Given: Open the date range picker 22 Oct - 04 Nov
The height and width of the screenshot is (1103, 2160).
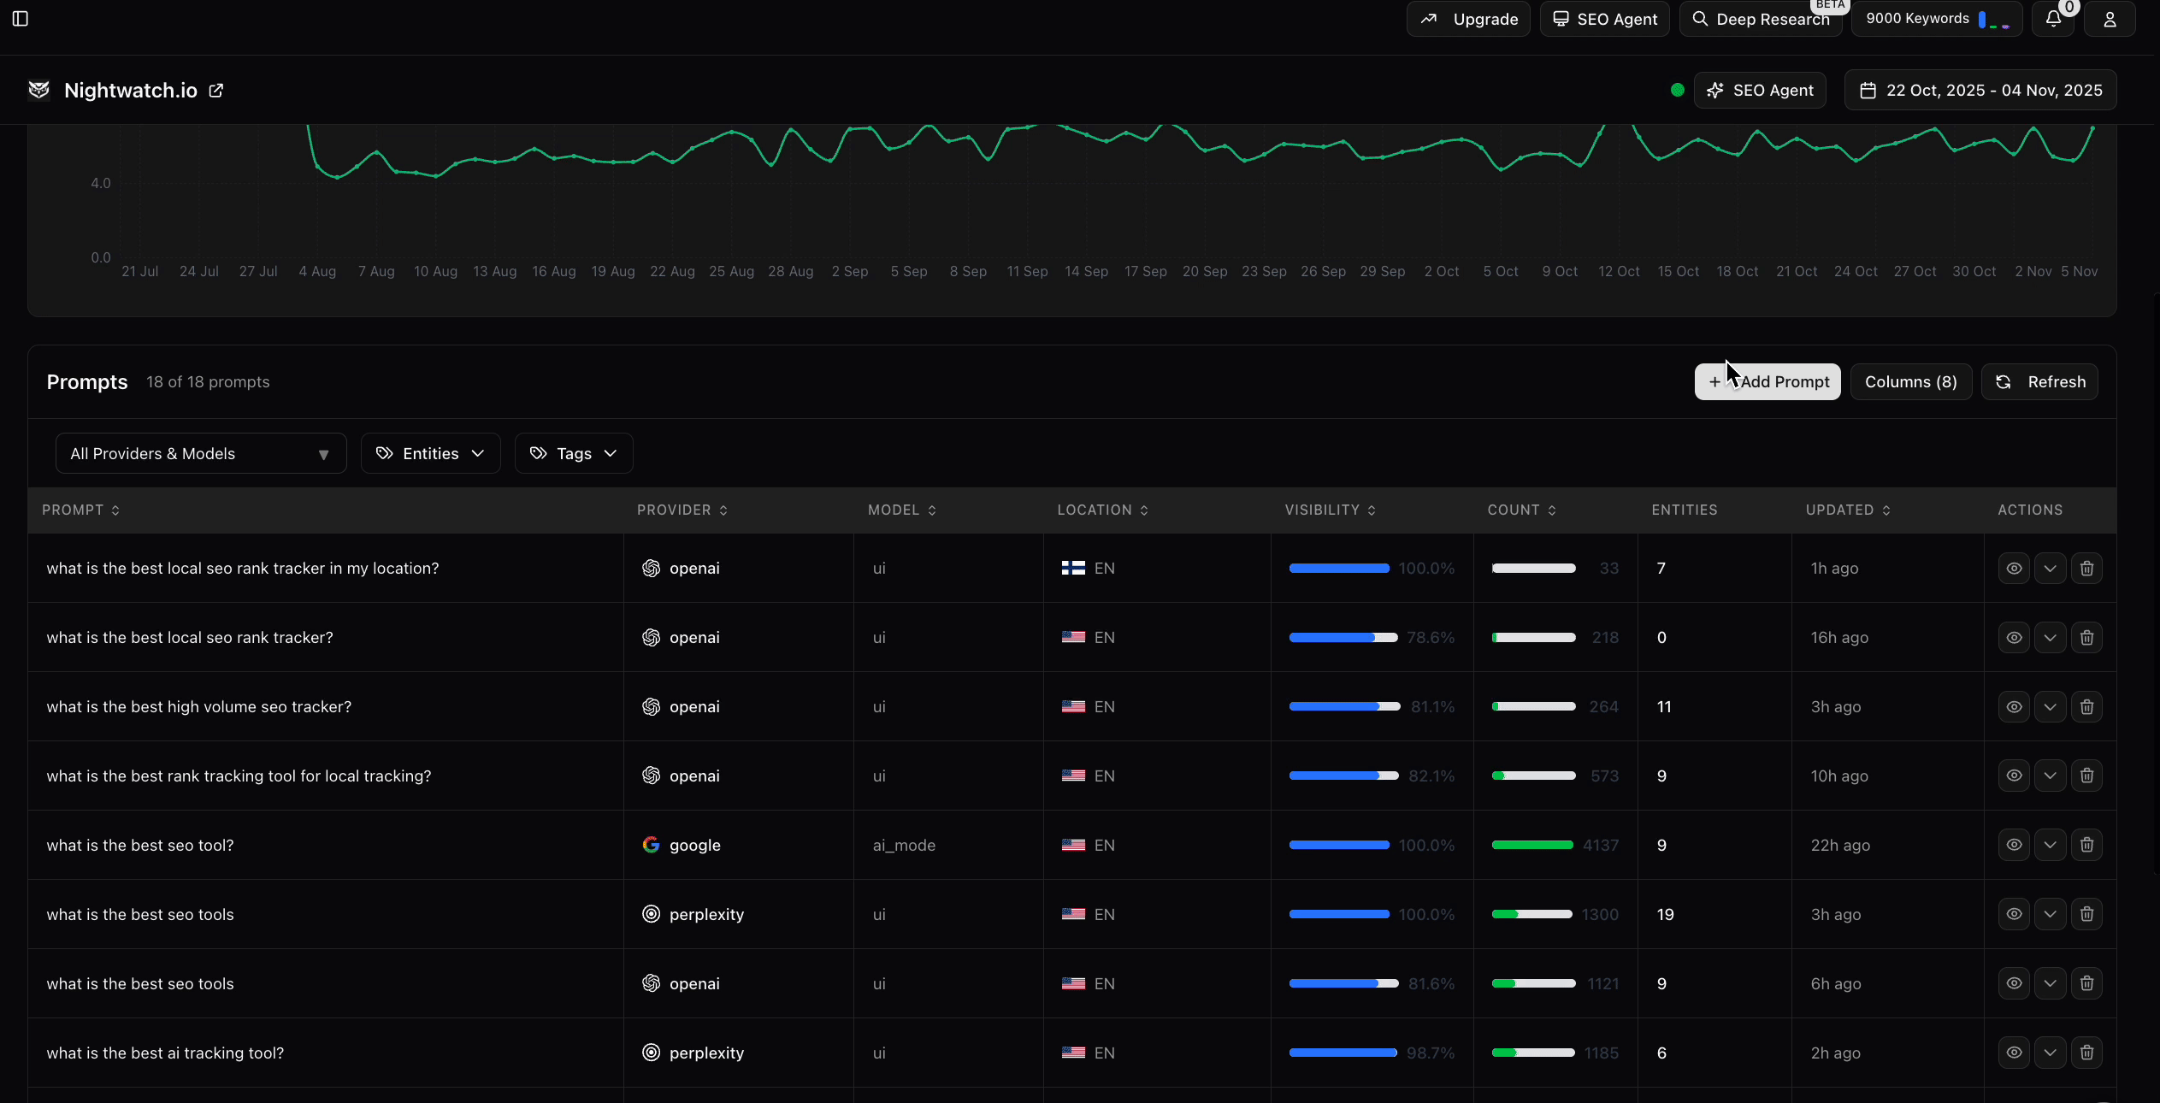Looking at the screenshot, I should (1980, 90).
